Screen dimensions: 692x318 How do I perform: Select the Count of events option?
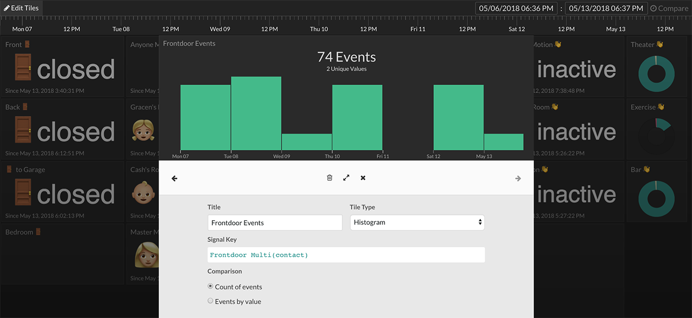[210, 286]
